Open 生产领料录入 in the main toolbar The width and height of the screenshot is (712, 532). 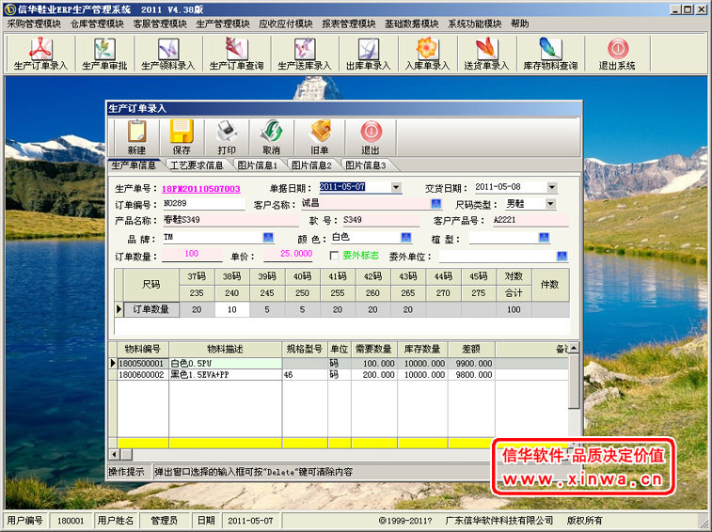click(x=167, y=53)
